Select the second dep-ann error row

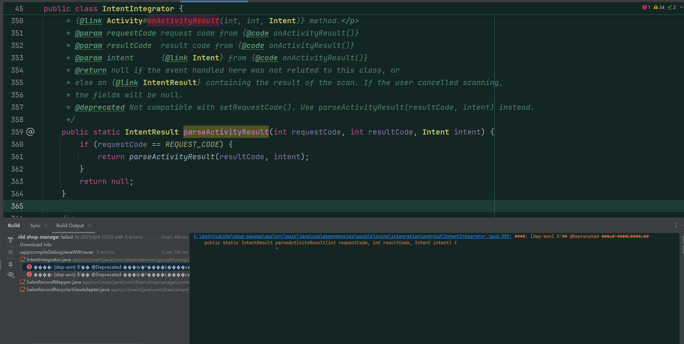pyautogui.click(x=106, y=275)
